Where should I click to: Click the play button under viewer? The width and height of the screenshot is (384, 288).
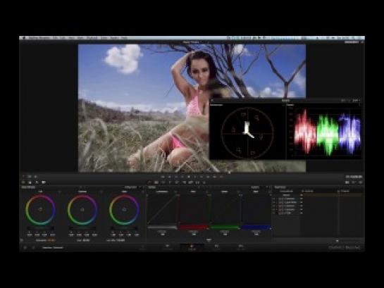tap(189, 177)
